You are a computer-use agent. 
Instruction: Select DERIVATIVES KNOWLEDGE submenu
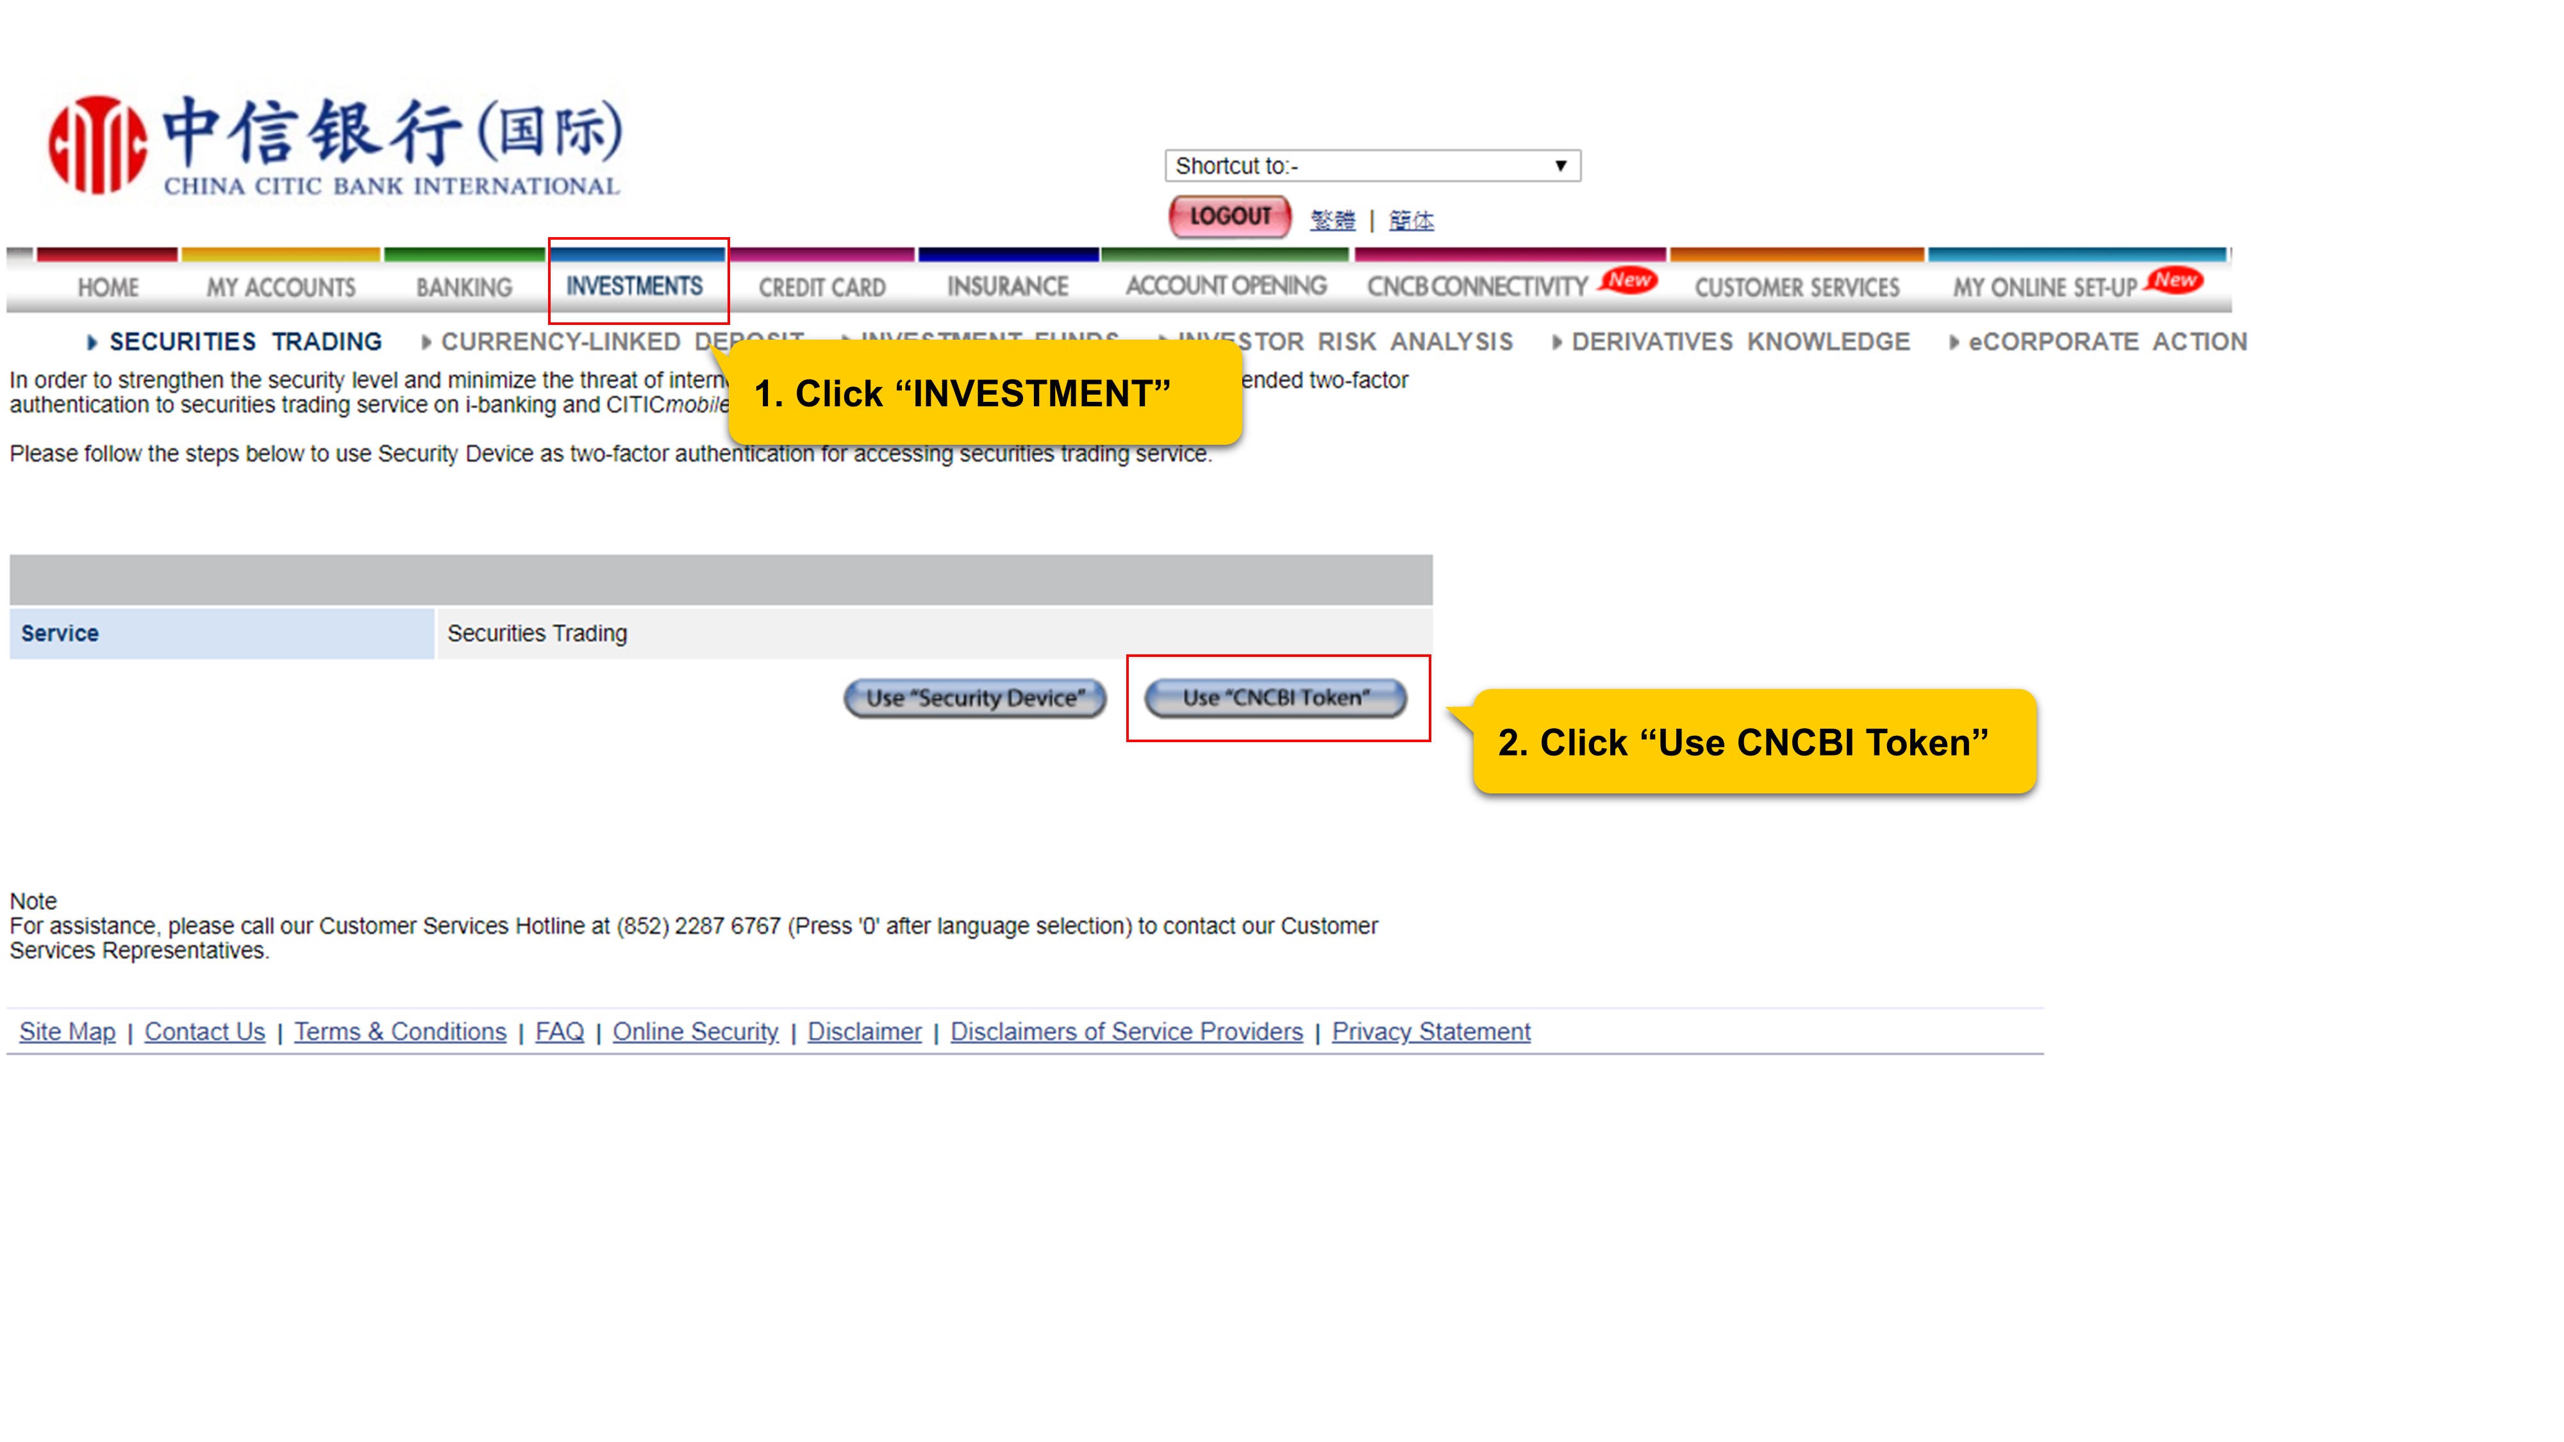pos(1741,342)
